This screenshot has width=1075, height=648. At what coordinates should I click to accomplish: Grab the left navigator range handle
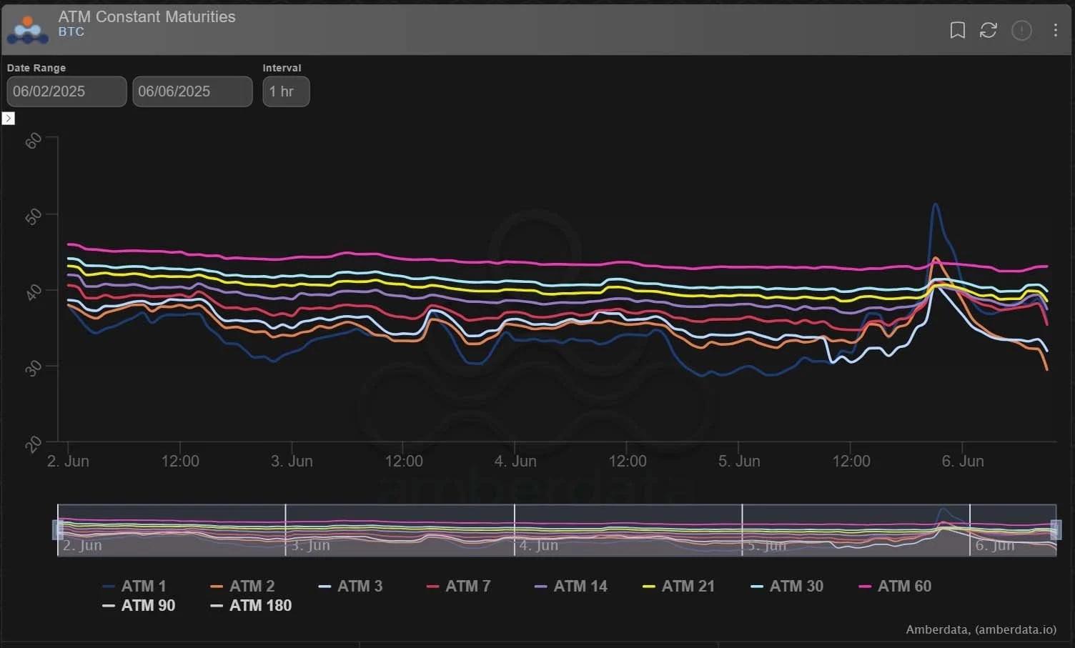[58, 529]
